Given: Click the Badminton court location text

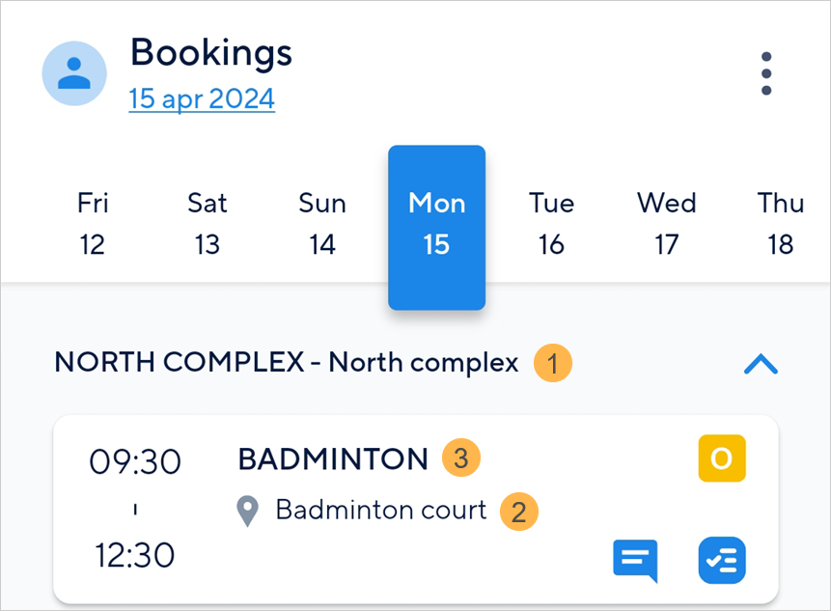Looking at the screenshot, I should coord(381,510).
